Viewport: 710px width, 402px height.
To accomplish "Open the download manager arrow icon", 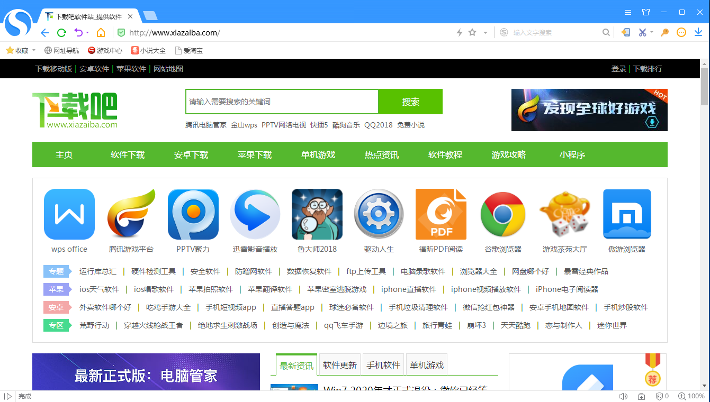I will coord(698,32).
